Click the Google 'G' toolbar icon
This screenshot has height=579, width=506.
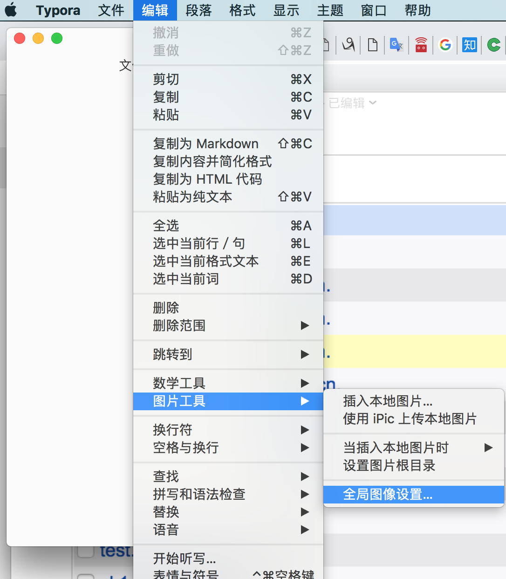click(x=445, y=45)
